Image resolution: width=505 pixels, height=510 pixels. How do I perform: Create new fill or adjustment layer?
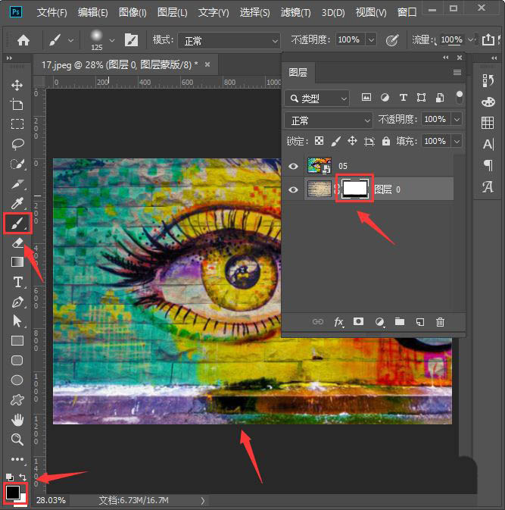click(x=379, y=322)
